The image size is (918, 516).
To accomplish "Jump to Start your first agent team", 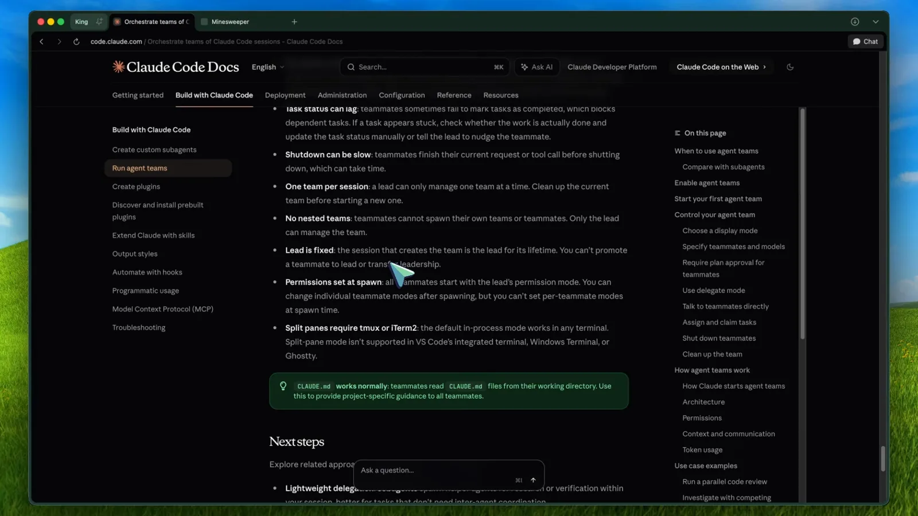I will tap(718, 199).
